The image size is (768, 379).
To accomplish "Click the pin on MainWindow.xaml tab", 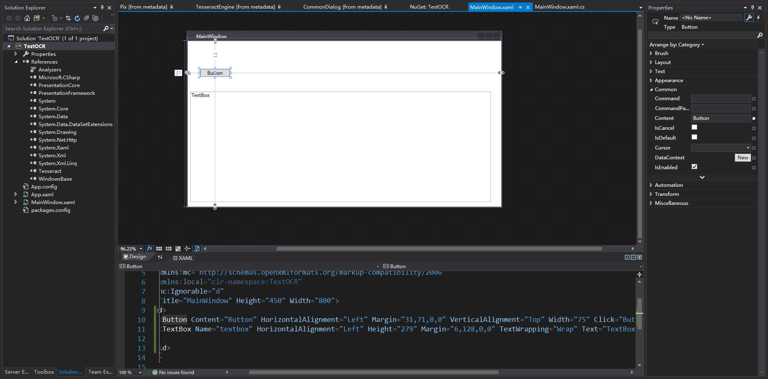I will pyautogui.click(x=520, y=7).
